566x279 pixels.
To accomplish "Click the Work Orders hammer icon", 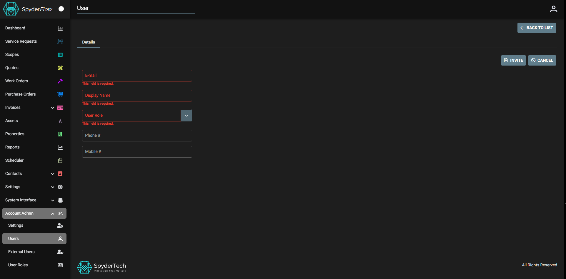I will pyautogui.click(x=60, y=81).
